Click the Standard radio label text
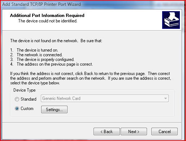 (x=29, y=99)
